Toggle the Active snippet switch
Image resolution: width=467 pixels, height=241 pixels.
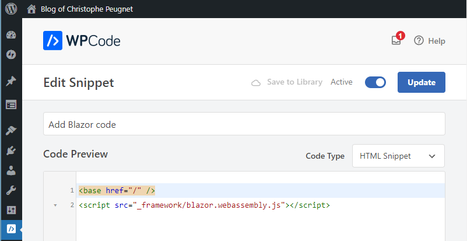tap(375, 82)
